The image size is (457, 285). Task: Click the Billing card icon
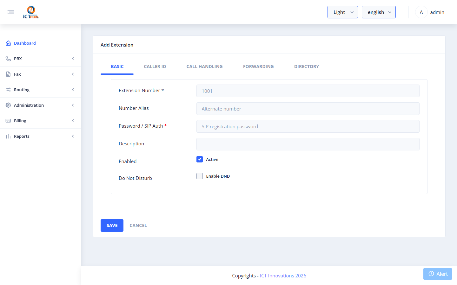pos(8,121)
